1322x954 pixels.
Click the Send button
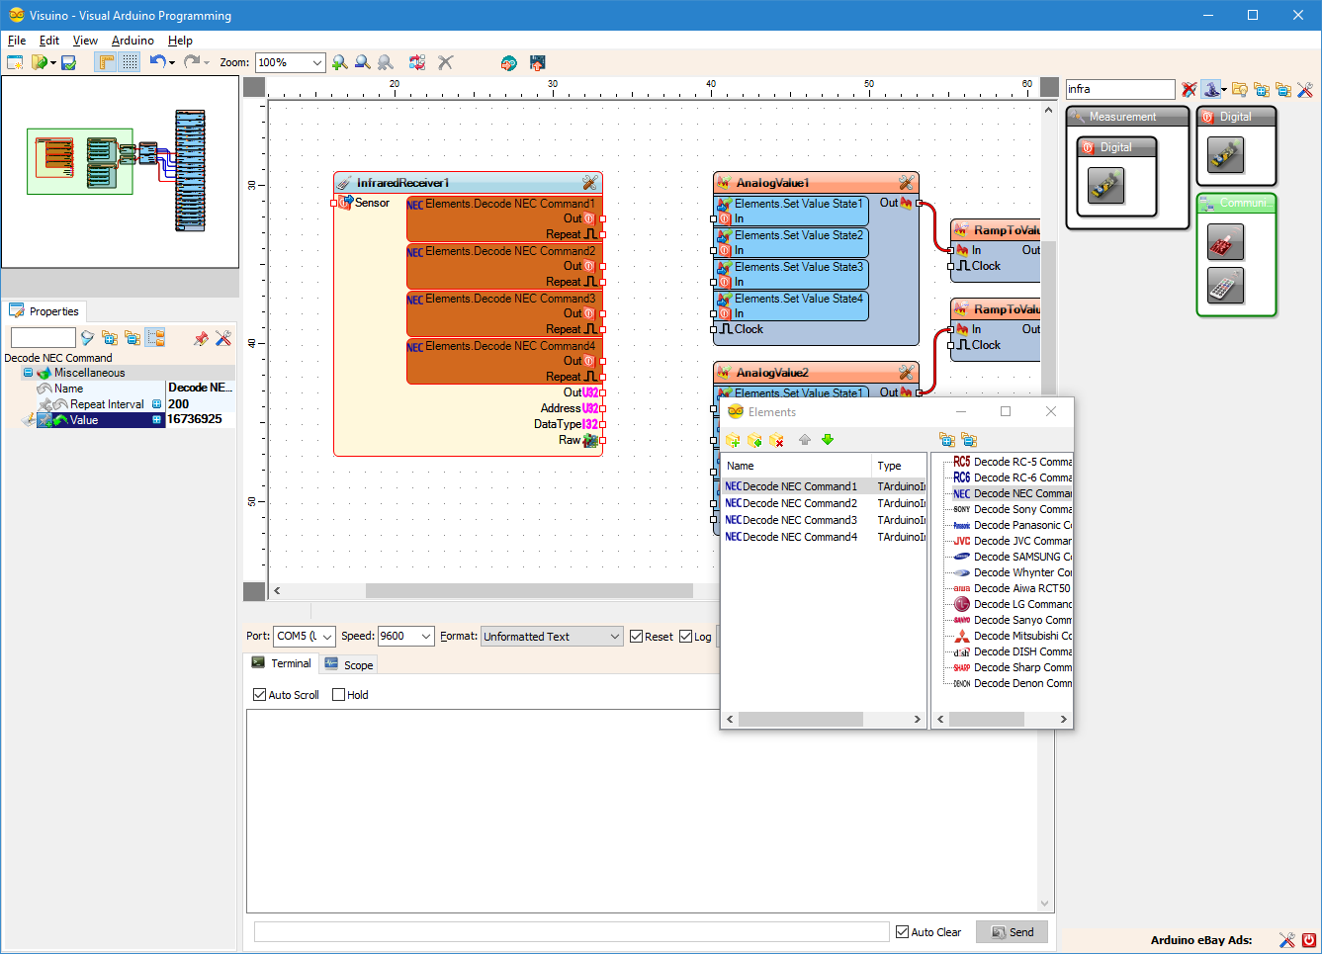[x=1012, y=931]
